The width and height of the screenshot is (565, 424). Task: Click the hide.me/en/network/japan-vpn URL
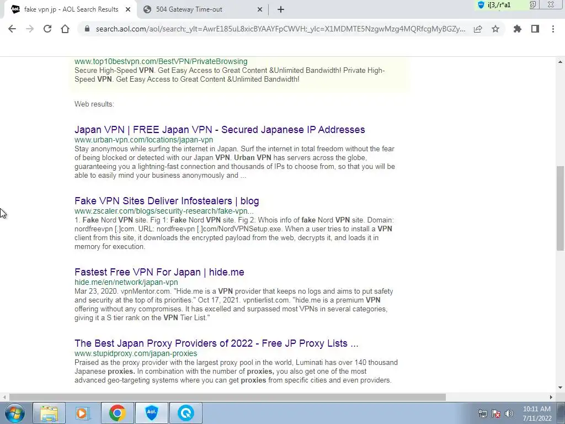pyautogui.click(x=126, y=282)
